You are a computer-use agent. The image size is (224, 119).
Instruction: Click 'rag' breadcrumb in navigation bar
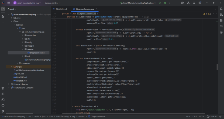(73, 116)
